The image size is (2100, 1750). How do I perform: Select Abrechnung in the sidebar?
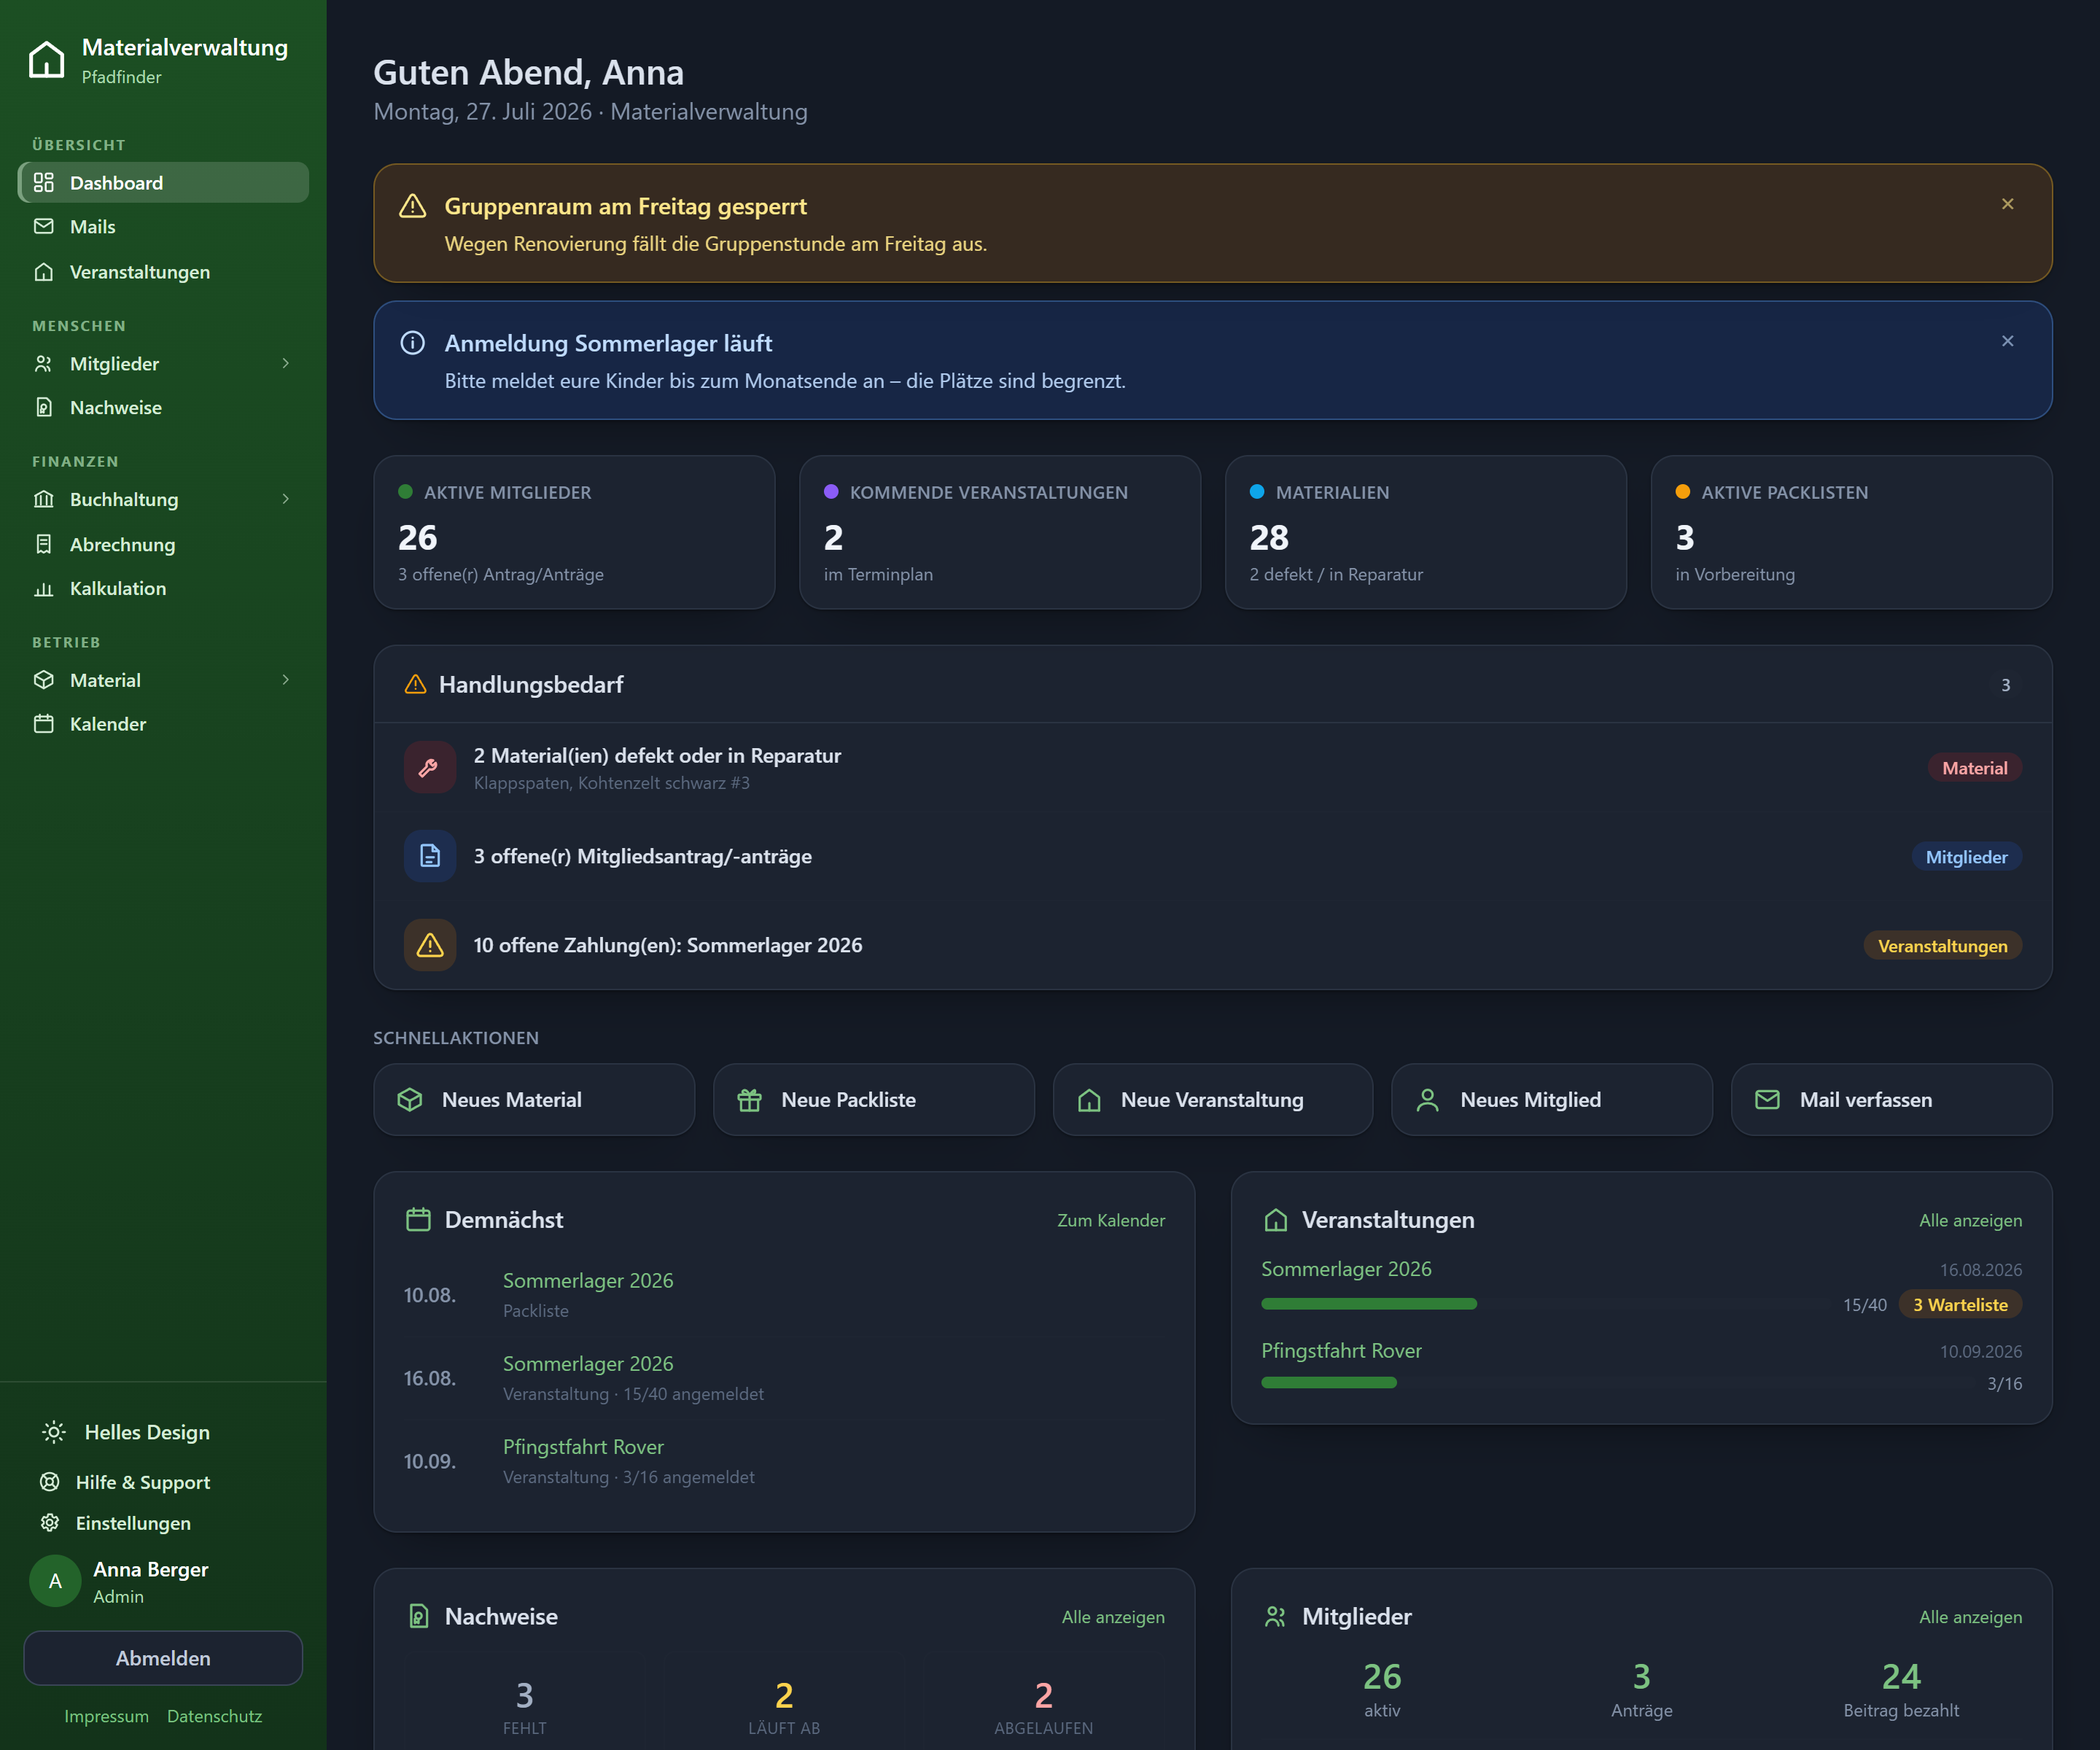click(x=164, y=544)
